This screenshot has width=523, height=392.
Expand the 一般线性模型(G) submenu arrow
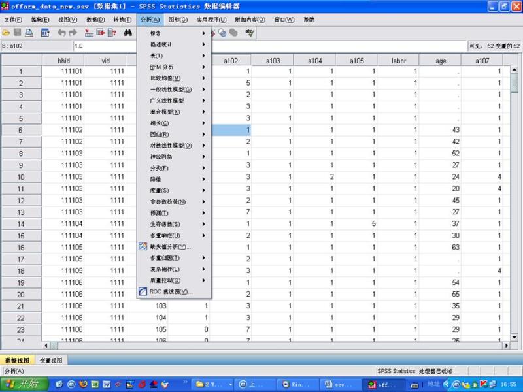[203, 90]
